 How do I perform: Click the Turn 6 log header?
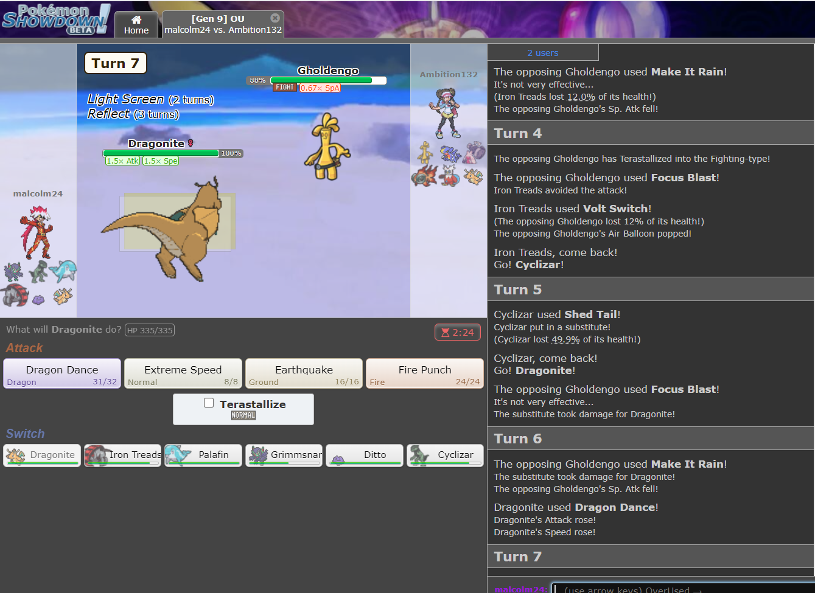coord(651,439)
